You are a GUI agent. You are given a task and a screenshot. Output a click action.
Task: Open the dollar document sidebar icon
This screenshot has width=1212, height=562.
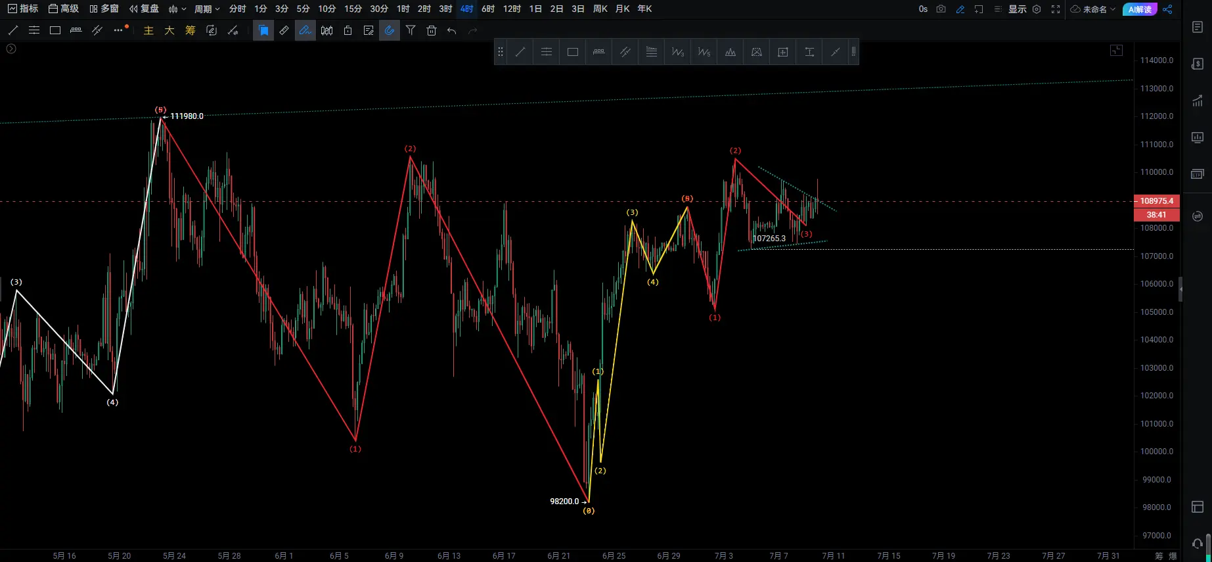click(1198, 64)
